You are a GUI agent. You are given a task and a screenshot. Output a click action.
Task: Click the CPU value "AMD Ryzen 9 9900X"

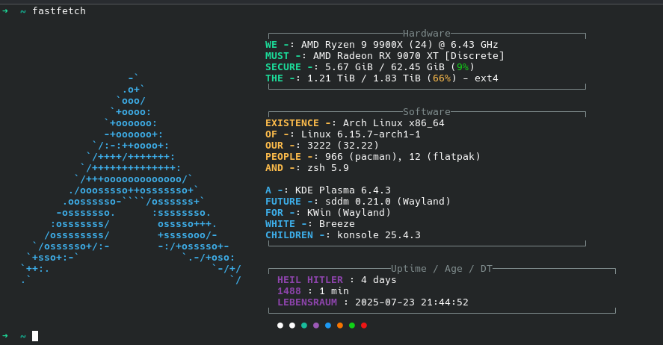tap(354, 45)
